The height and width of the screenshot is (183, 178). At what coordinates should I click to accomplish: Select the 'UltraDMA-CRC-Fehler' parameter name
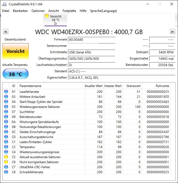point(35,167)
